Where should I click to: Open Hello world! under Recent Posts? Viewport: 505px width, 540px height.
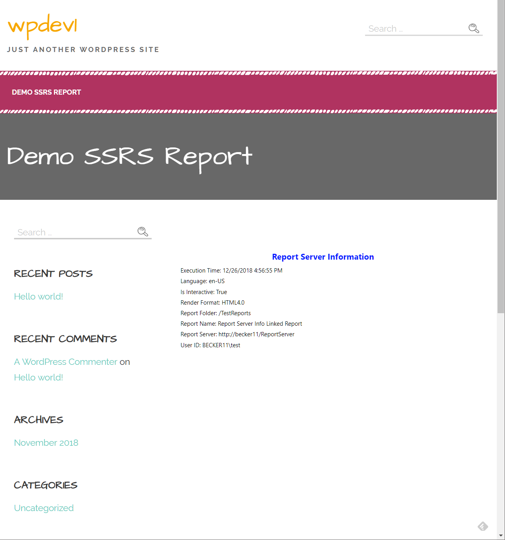pos(38,296)
